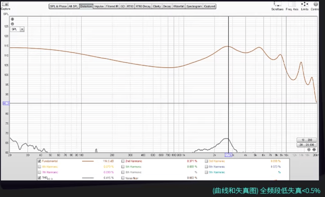Click the Fundamental orange line swatch in legend
Image resolution: width=325 pixels, height=197 pixels.
coord(88,161)
